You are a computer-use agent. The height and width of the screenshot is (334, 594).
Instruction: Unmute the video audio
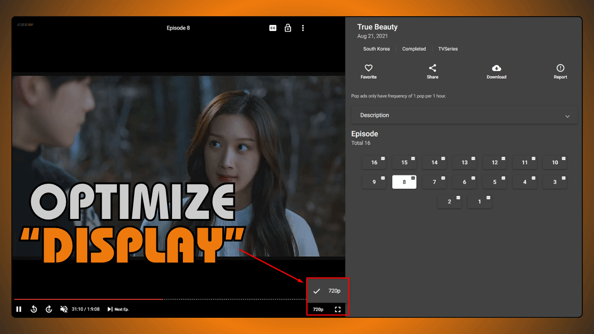64,308
